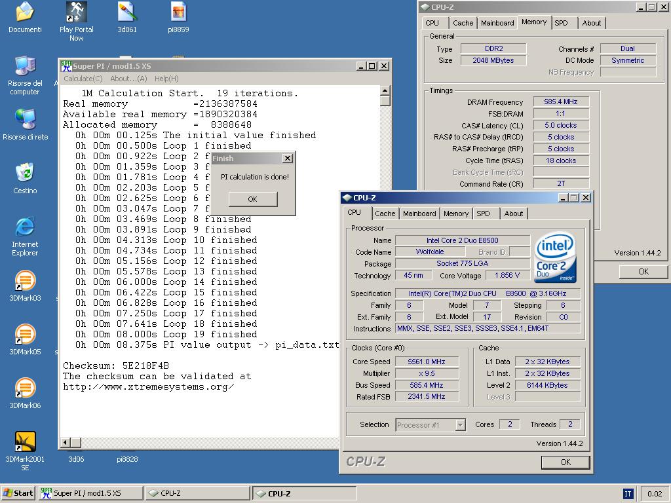Image resolution: width=671 pixels, height=503 pixels.
Task: Click the Multiplier value x 9.5
Action: (x=427, y=373)
